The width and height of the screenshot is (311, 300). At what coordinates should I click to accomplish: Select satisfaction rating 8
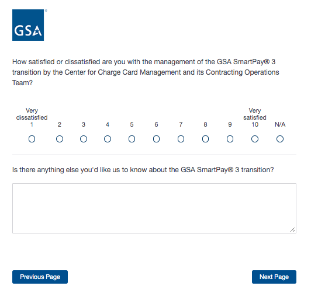pyautogui.click(x=205, y=139)
